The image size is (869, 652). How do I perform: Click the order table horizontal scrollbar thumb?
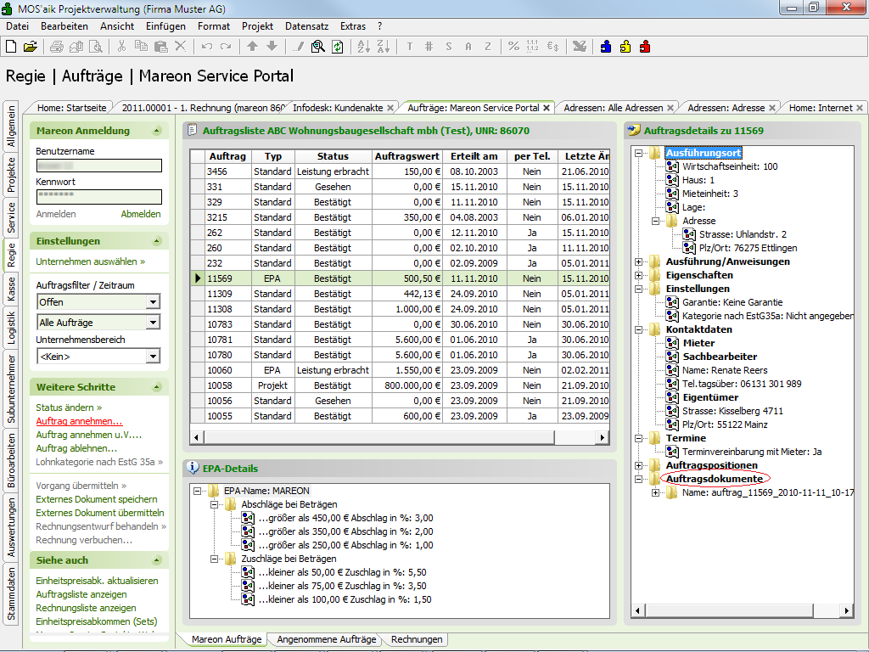point(379,437)
